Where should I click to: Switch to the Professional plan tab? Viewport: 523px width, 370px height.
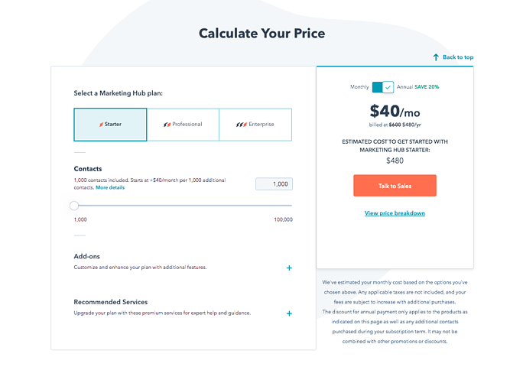pos(183,124)
